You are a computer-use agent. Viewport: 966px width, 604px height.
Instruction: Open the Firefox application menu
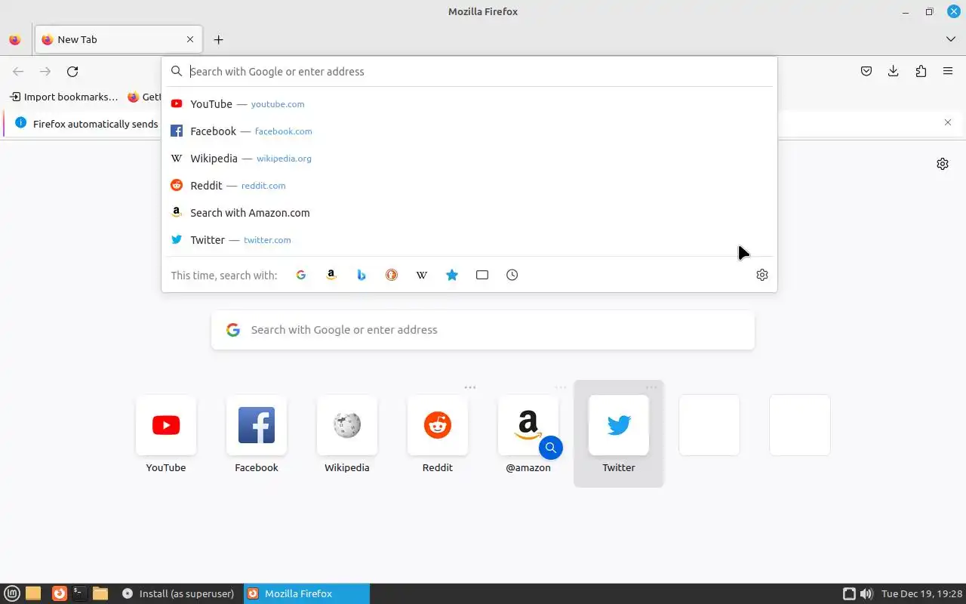(948, 71)
